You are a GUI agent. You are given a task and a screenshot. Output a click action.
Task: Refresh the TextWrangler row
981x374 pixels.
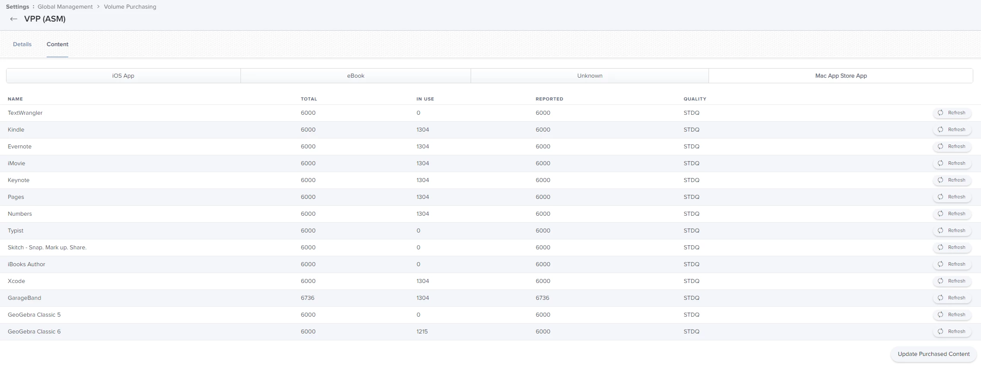[x=952, y=113]
